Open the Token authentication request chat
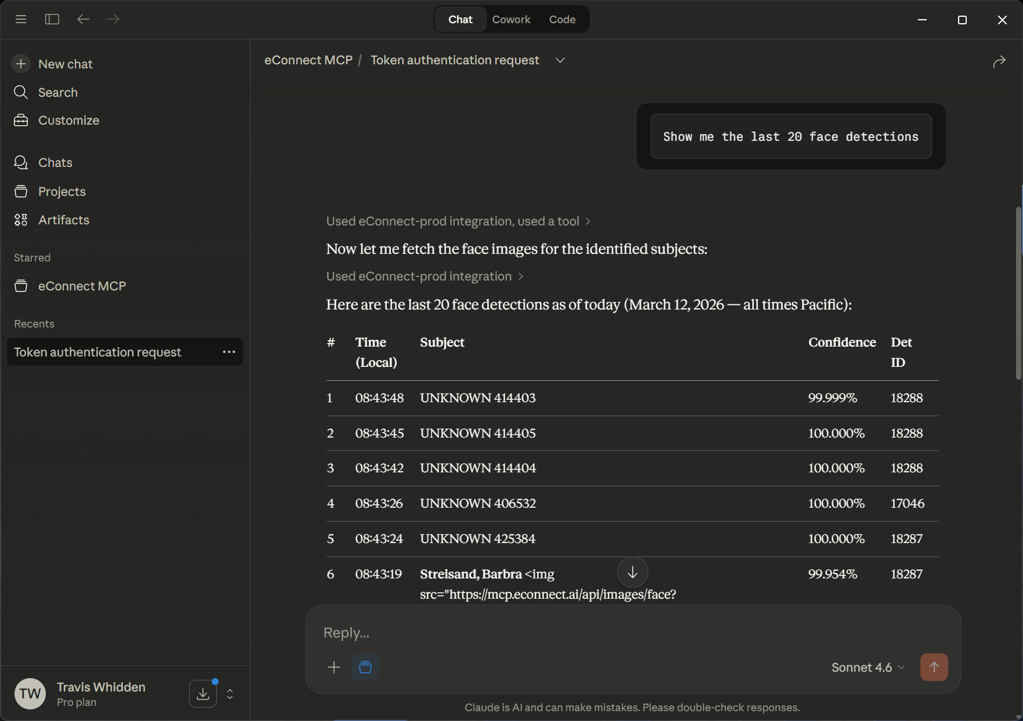 pyautogui.click(x=98, y=352)
